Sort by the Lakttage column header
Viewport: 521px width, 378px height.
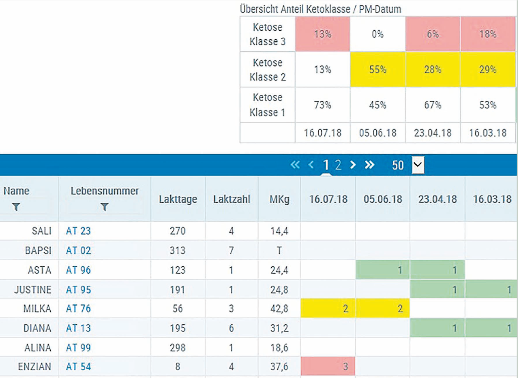(x=178, y=199)
